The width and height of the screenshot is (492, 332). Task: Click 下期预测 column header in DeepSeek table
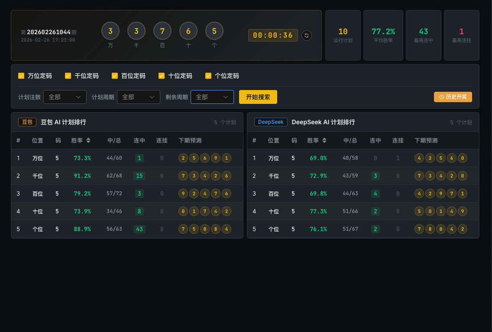coord(426,141)
